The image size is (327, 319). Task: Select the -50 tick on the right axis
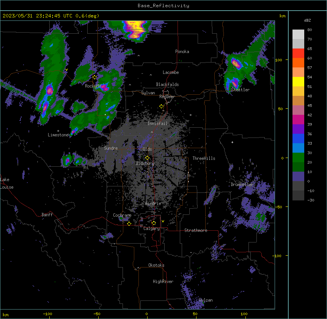tap(278, 207)
